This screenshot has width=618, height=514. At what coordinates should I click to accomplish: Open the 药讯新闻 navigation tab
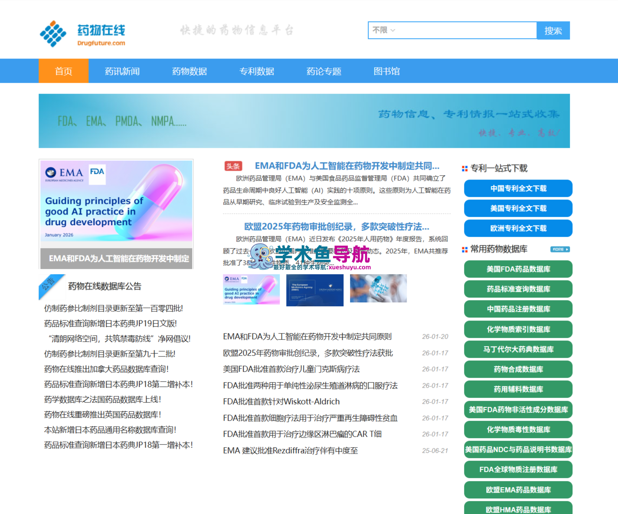[x=122, y=71]
